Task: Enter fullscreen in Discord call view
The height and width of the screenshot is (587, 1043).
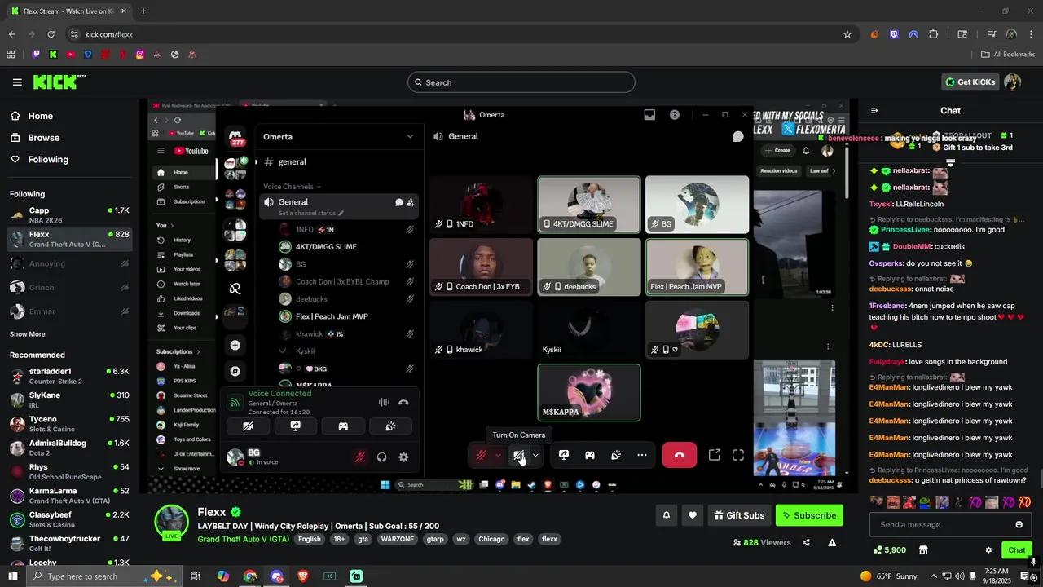Action: pos(738,455)
